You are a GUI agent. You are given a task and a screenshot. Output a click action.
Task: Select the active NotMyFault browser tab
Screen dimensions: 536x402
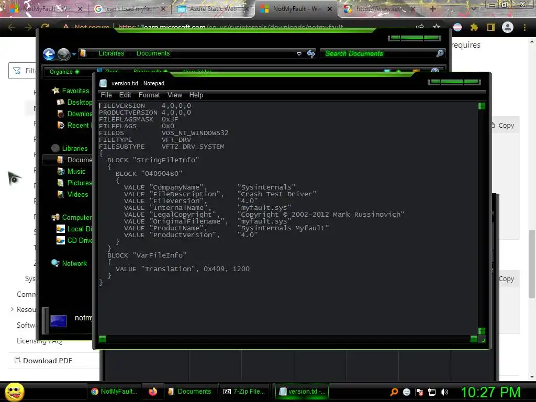click(297, 9)
